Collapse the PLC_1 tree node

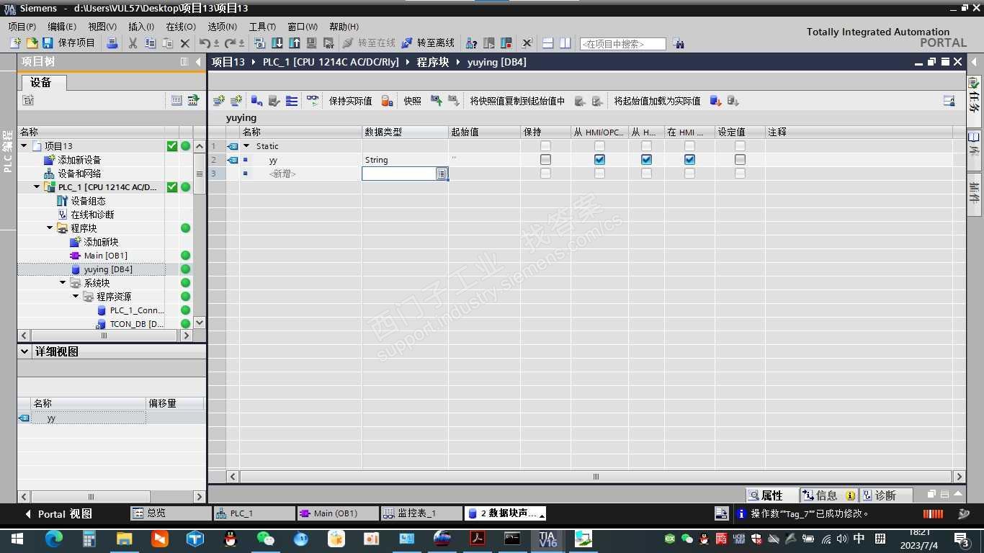point(37,187)
